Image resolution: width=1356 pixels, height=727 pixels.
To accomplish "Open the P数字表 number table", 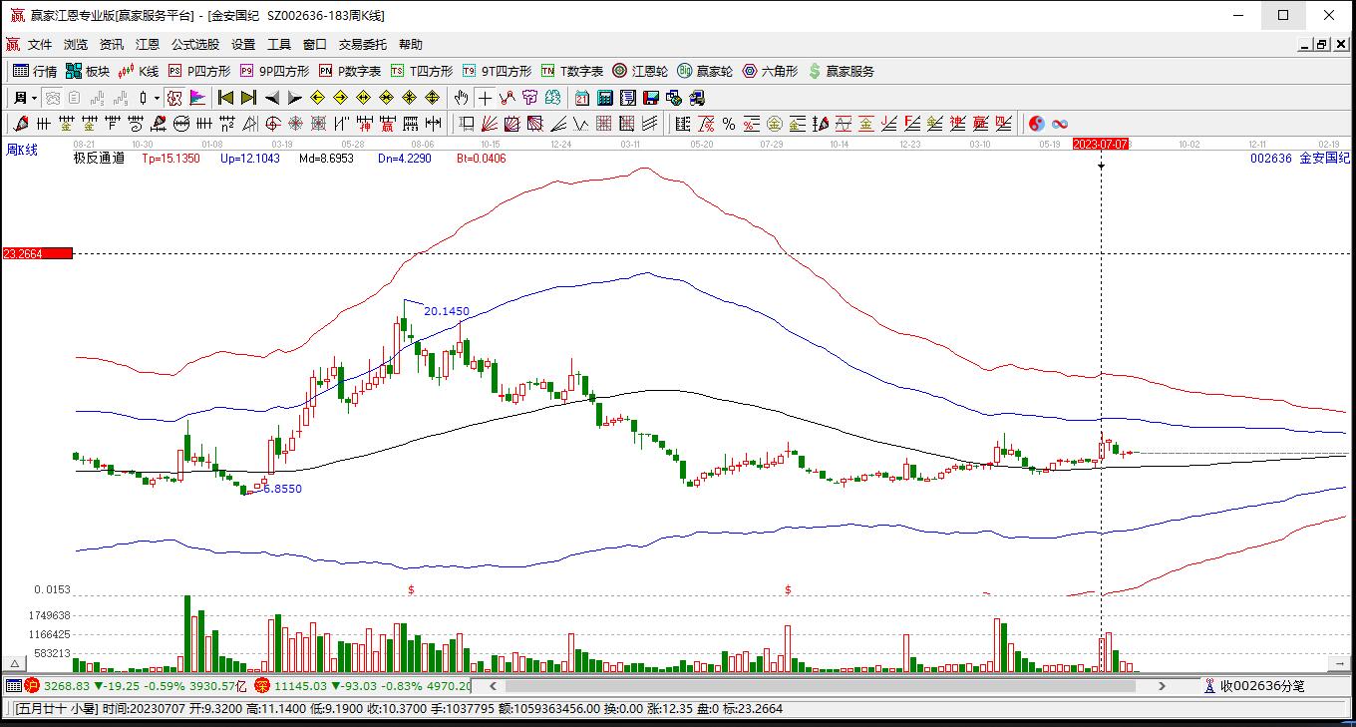I will click(x=350, y=71).
